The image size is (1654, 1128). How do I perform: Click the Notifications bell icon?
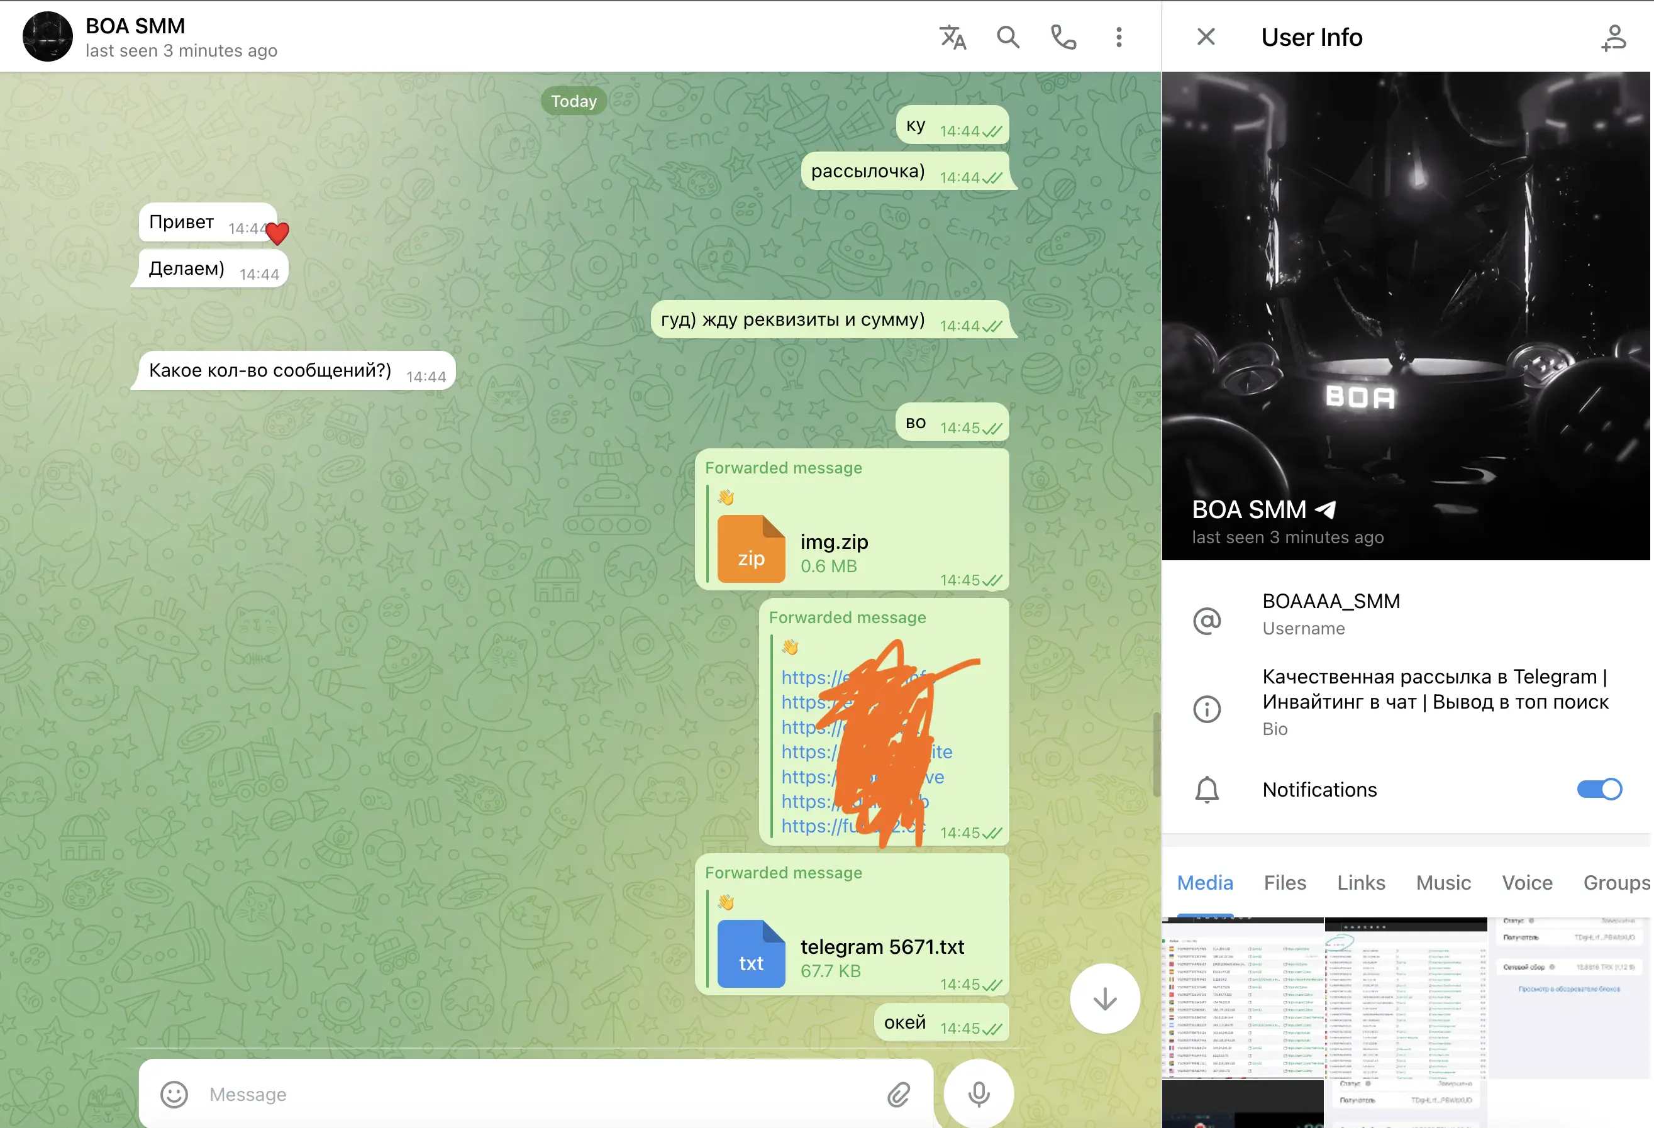click(1206, 790)
